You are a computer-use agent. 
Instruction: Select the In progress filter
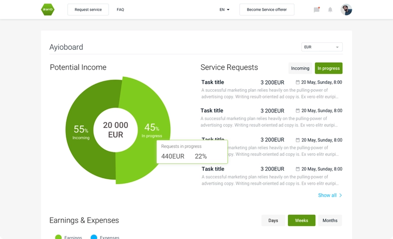[x=329, y=68]
